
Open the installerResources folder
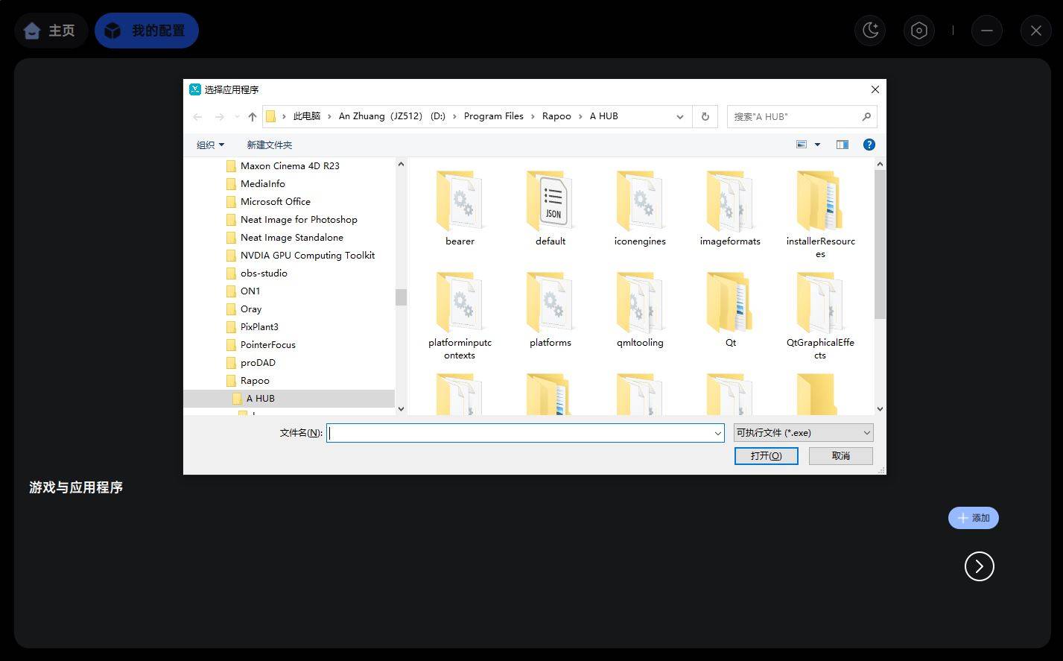pyautogui.click(x=820, y=214)
